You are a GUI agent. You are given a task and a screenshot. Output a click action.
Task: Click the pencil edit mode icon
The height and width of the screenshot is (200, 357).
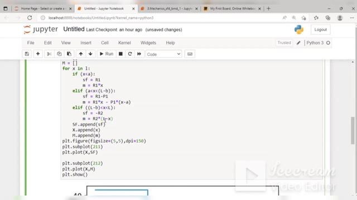[298, 43]
